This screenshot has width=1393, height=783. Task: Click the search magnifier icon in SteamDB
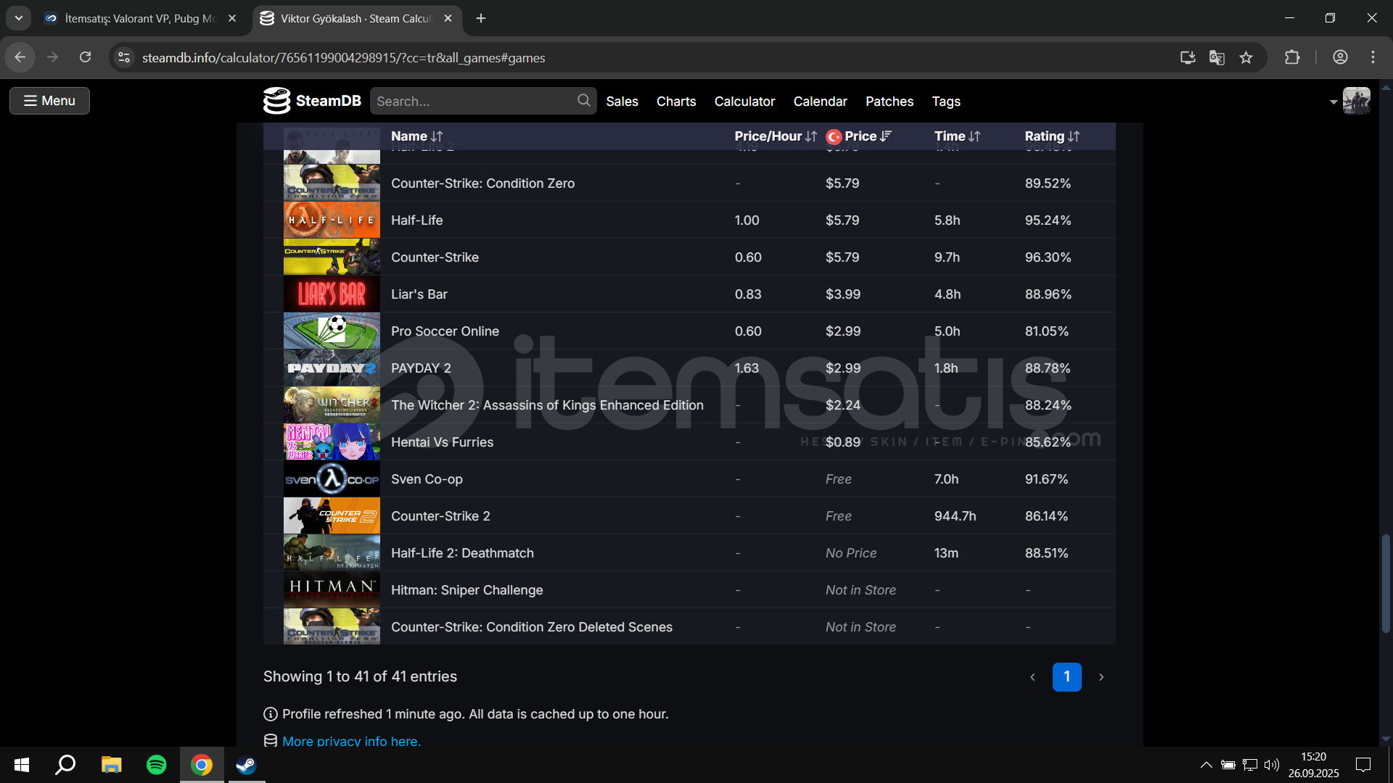coord(583,101)
